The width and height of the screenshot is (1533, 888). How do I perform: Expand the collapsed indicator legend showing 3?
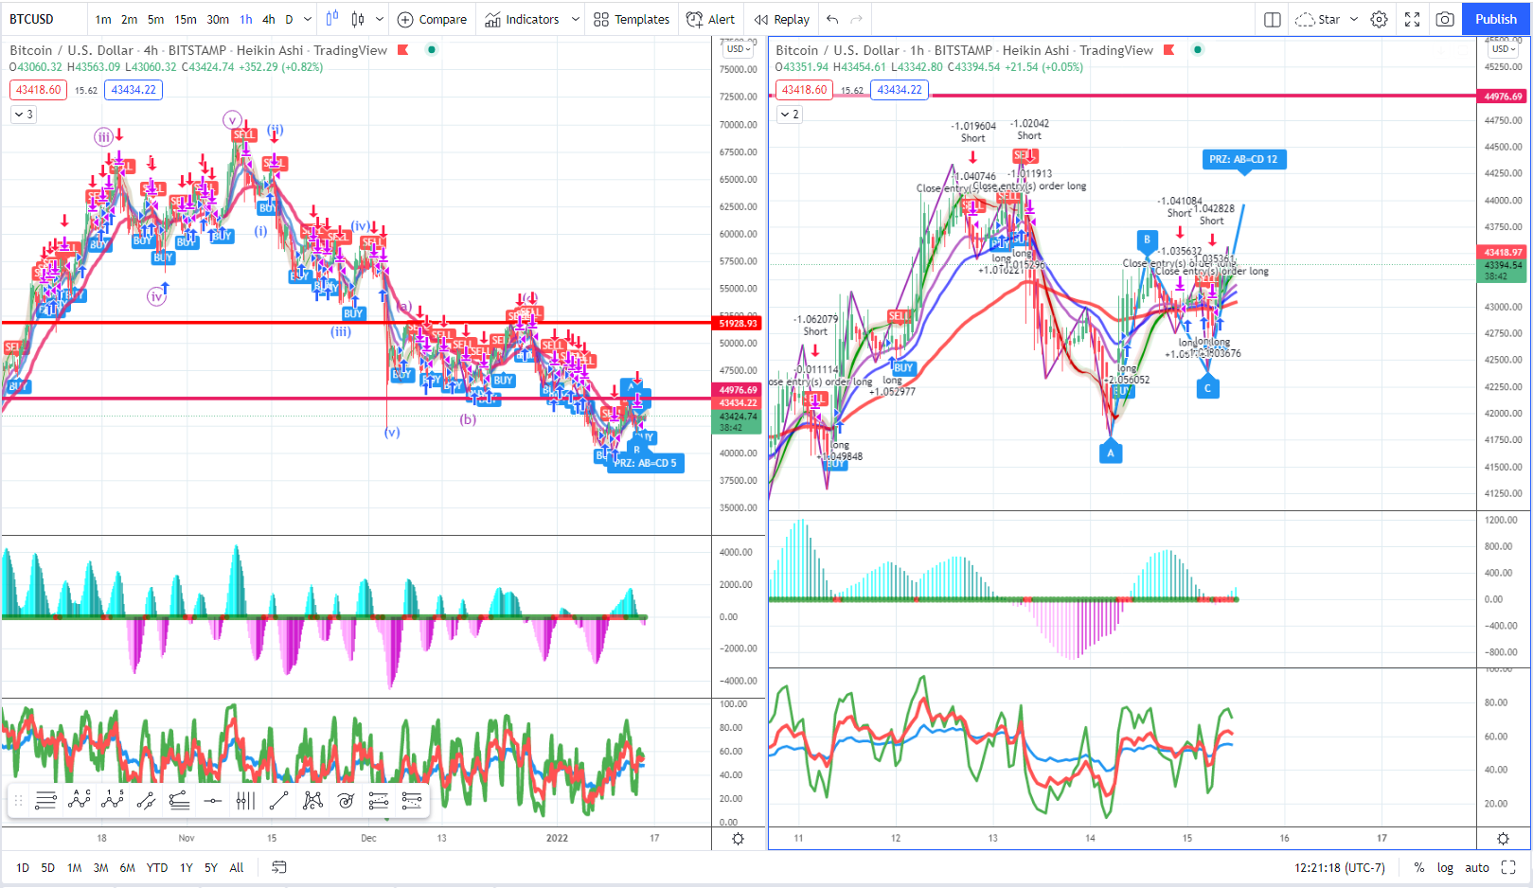click(24, 115)
